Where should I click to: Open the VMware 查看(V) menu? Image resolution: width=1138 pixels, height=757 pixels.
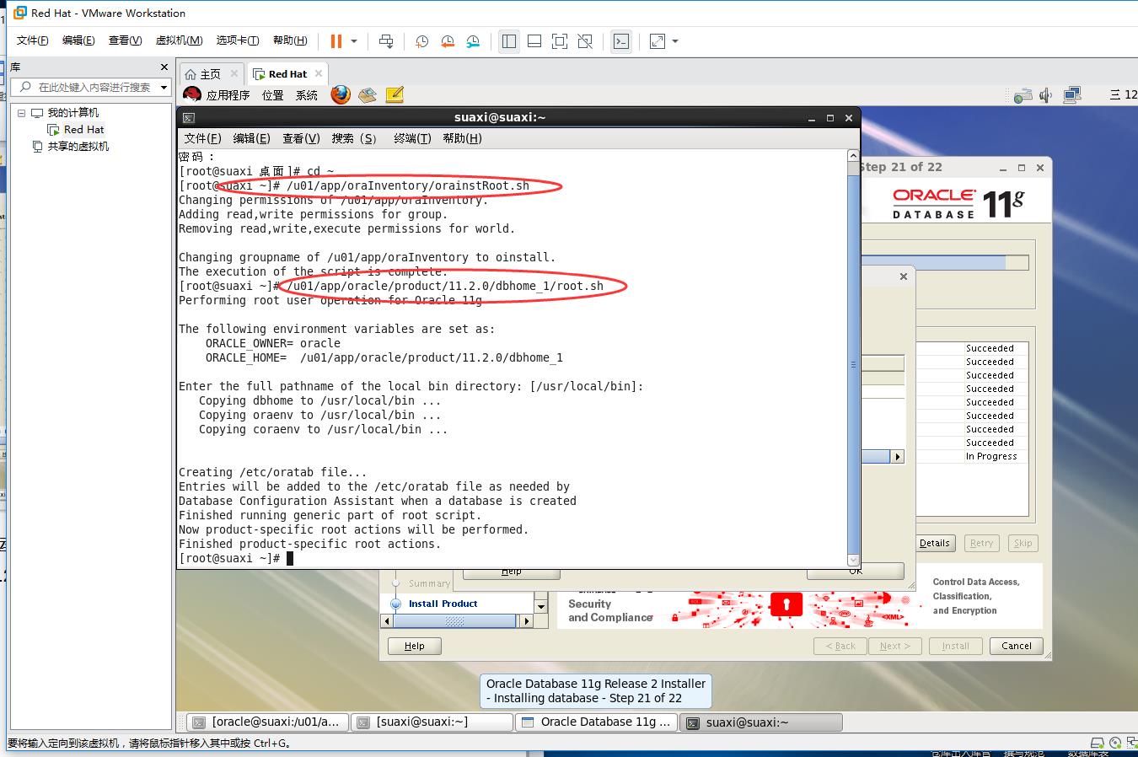point(126,40)
